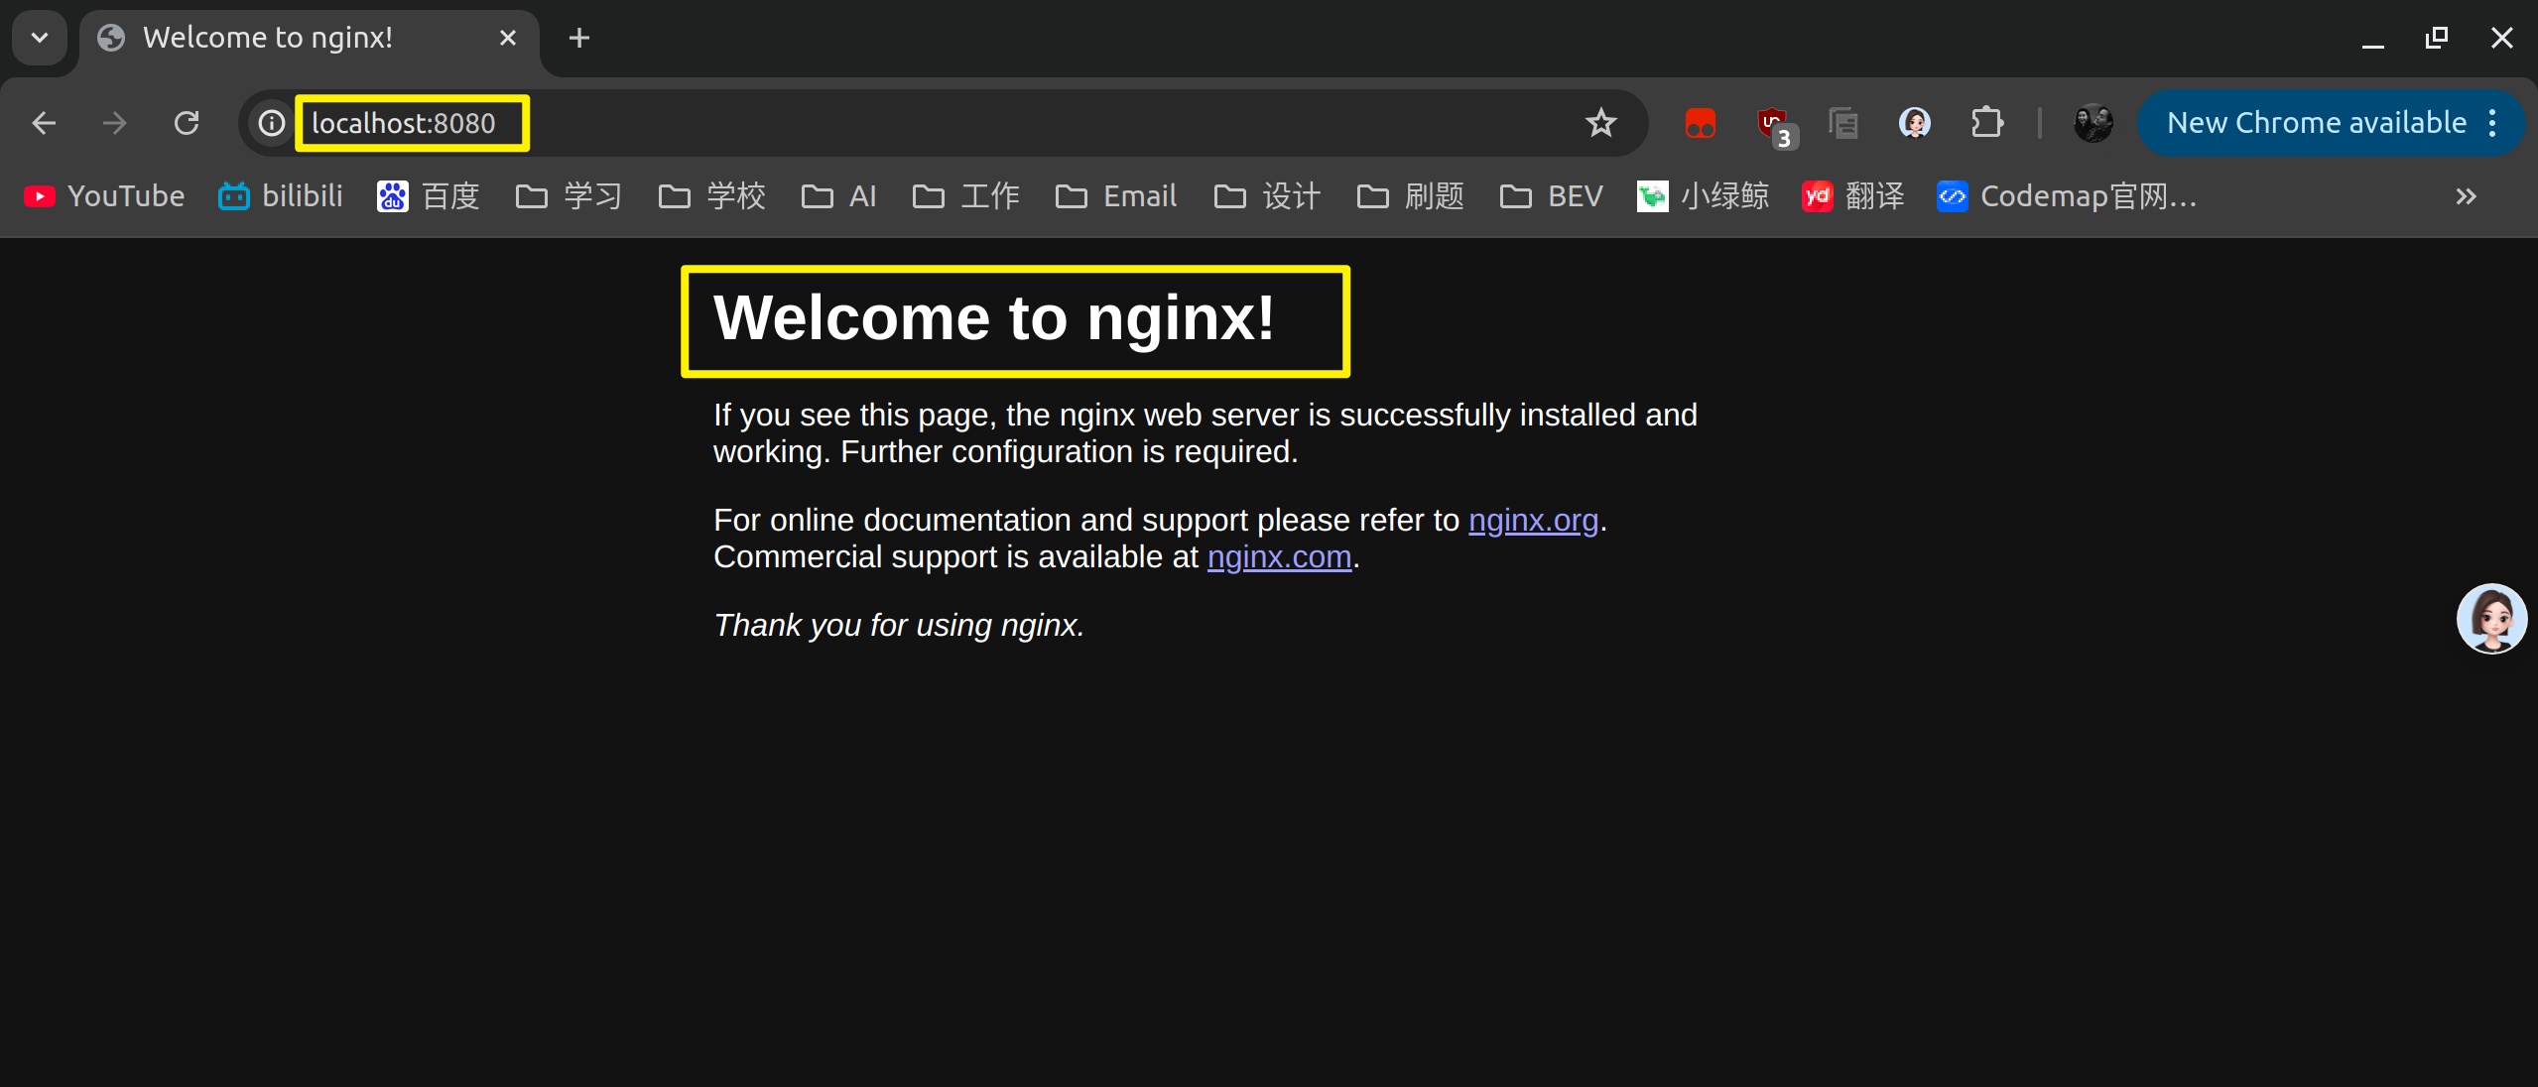2538x1087 pixels.
Task: Restore down the Chrome window
Action: point(2437,38)
